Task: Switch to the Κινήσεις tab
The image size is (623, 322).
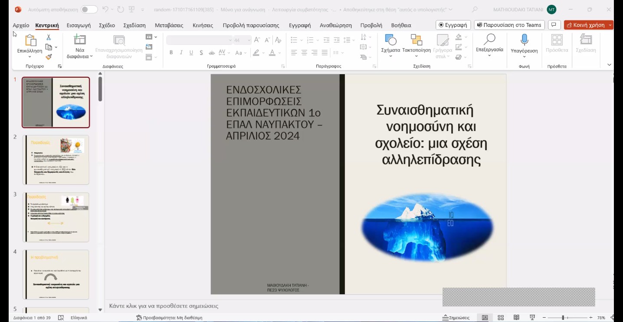Action: tap(203, 25)
